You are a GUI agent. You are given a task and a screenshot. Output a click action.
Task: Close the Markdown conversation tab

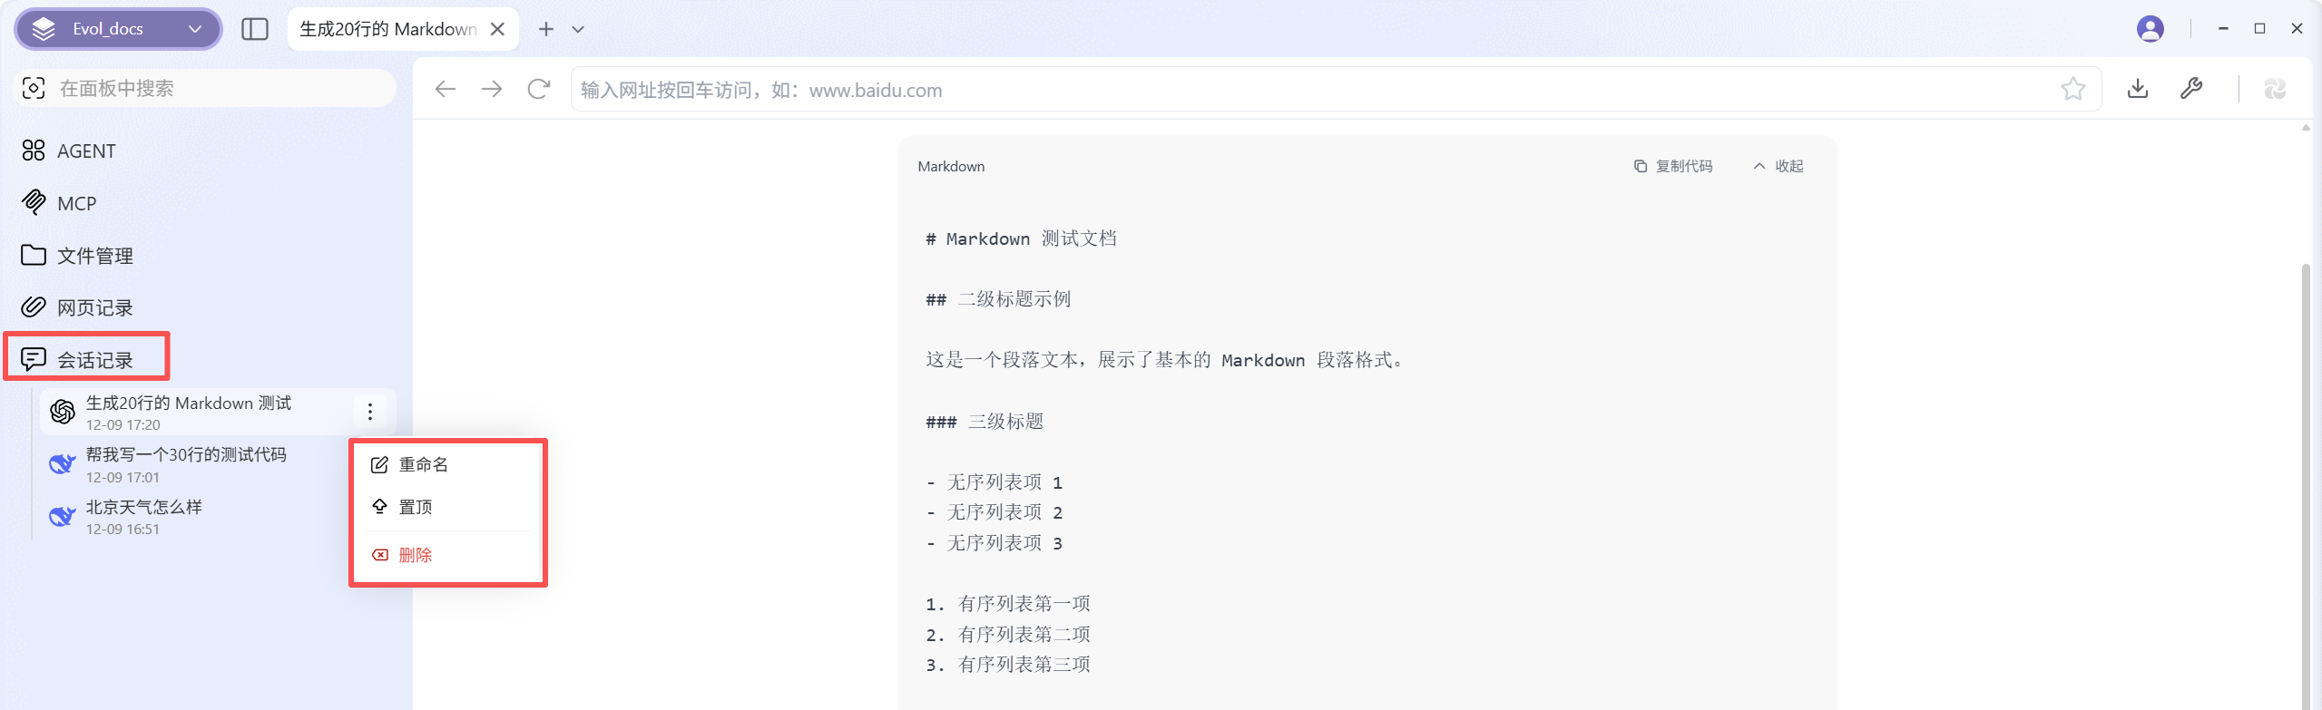pyautogui.click(x=497, y=29)
